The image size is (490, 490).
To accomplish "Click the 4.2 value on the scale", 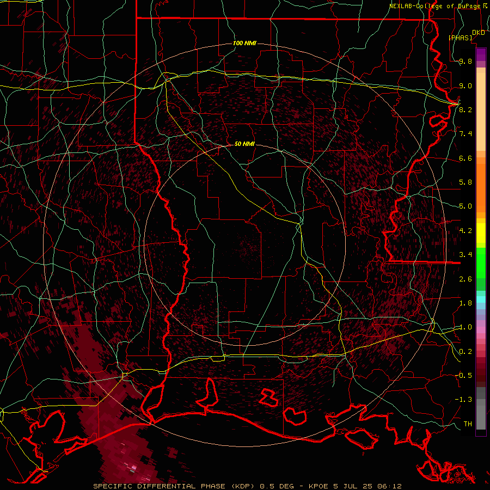I will (465, 231).
